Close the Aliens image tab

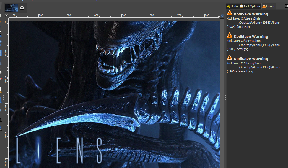click(x=22, y=8)
